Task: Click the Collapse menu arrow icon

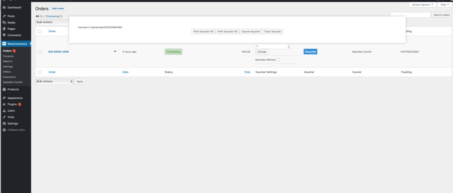Action: click(x=4, y=130)
